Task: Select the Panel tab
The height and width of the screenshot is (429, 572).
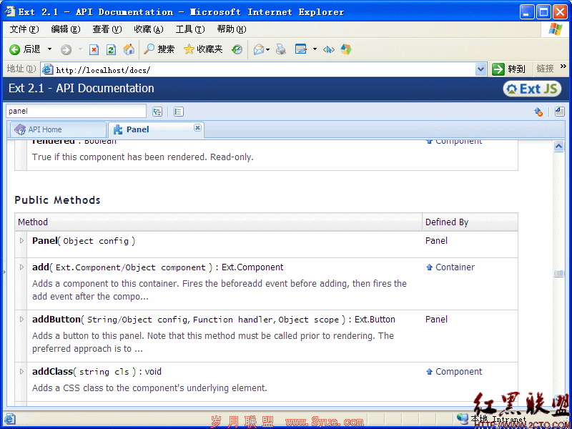Action: pyautogui.click(x=156, y=129)
